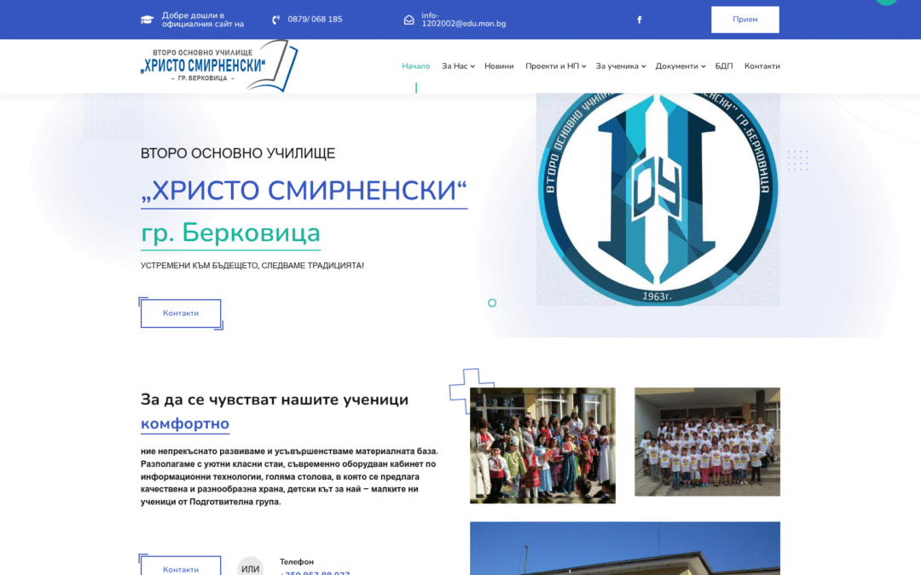
Task: Click the phone icon beside 0879/ 068 185
Action: 276,20
